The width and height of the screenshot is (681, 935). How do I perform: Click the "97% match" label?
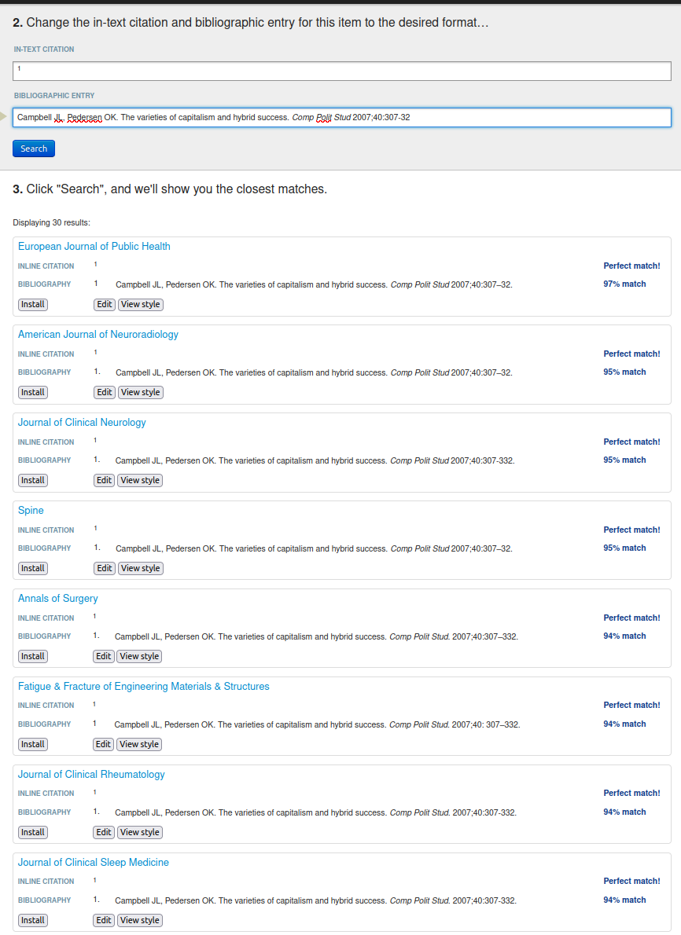[x=624, y=284]
